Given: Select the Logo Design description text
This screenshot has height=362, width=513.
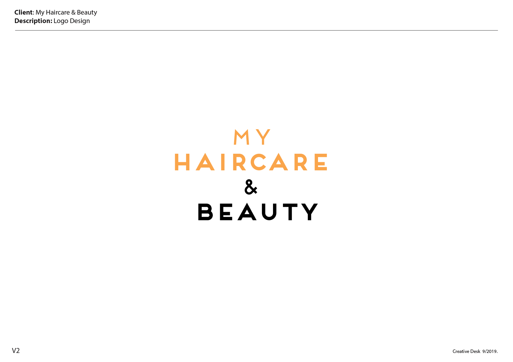Looking at the screenshot, I should coord(71,21).
